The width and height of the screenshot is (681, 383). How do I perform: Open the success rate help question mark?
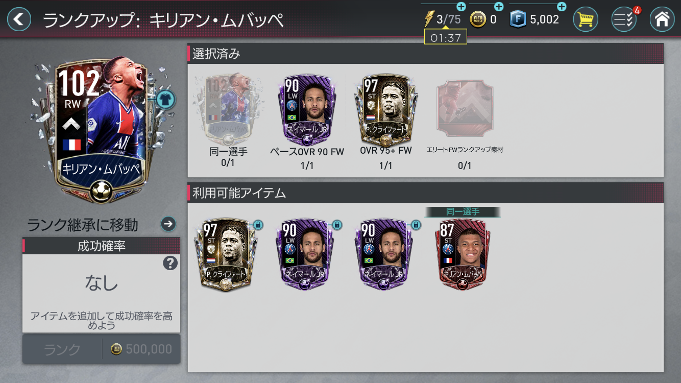coord(170,263)
